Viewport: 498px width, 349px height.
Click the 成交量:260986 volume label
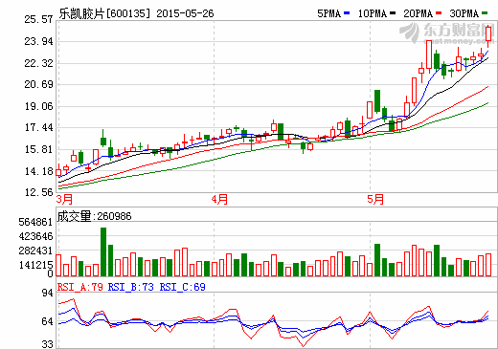pyautogui.click(x=94, y=216)
